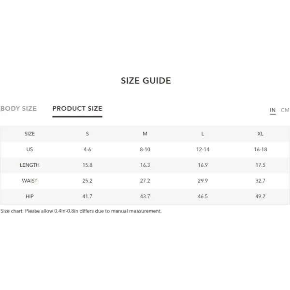This screenshot has height=290, width=290.
Task: Click the SIZE header cell
Action: pos(29,134)
